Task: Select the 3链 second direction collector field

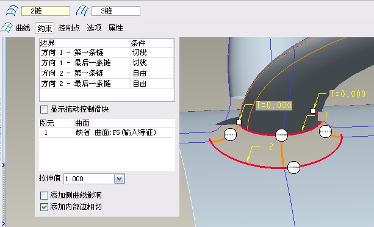Action: [x=116, y=11]
